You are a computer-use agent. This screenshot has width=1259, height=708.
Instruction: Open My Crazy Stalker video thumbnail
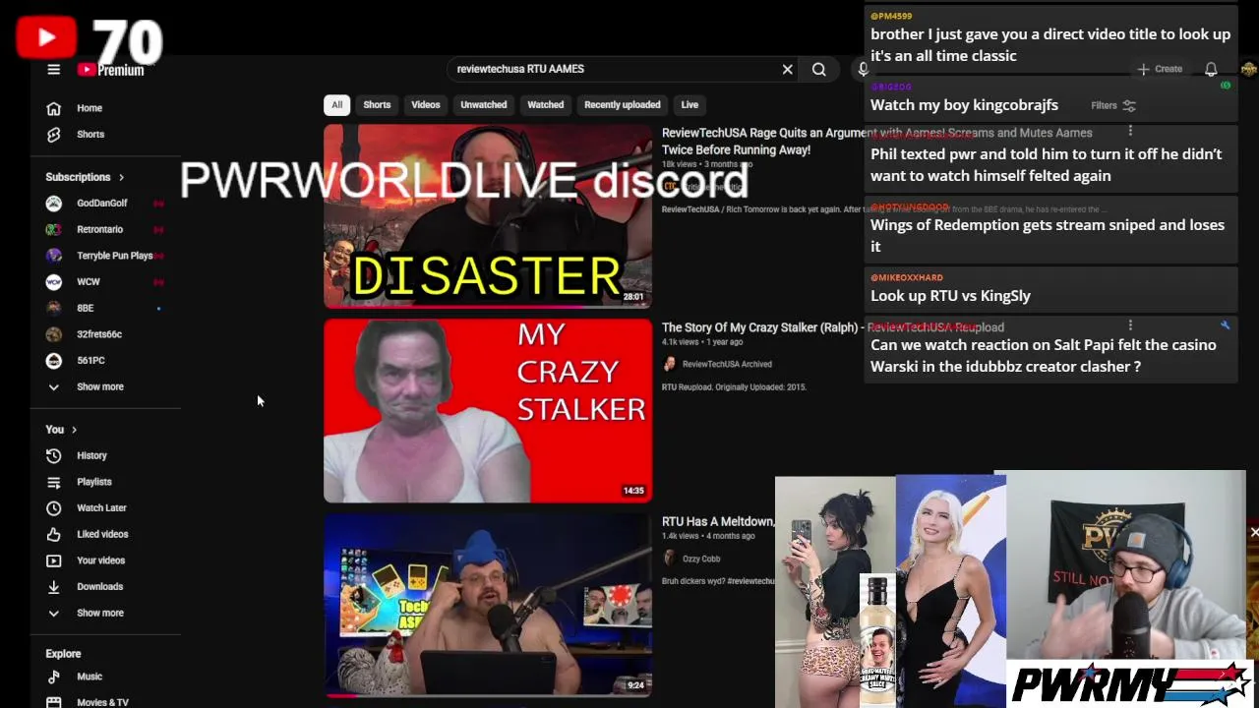pyautogui.click(x=488, y=411)
